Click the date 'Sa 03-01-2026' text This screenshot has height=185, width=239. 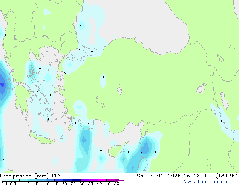point(159,176)
